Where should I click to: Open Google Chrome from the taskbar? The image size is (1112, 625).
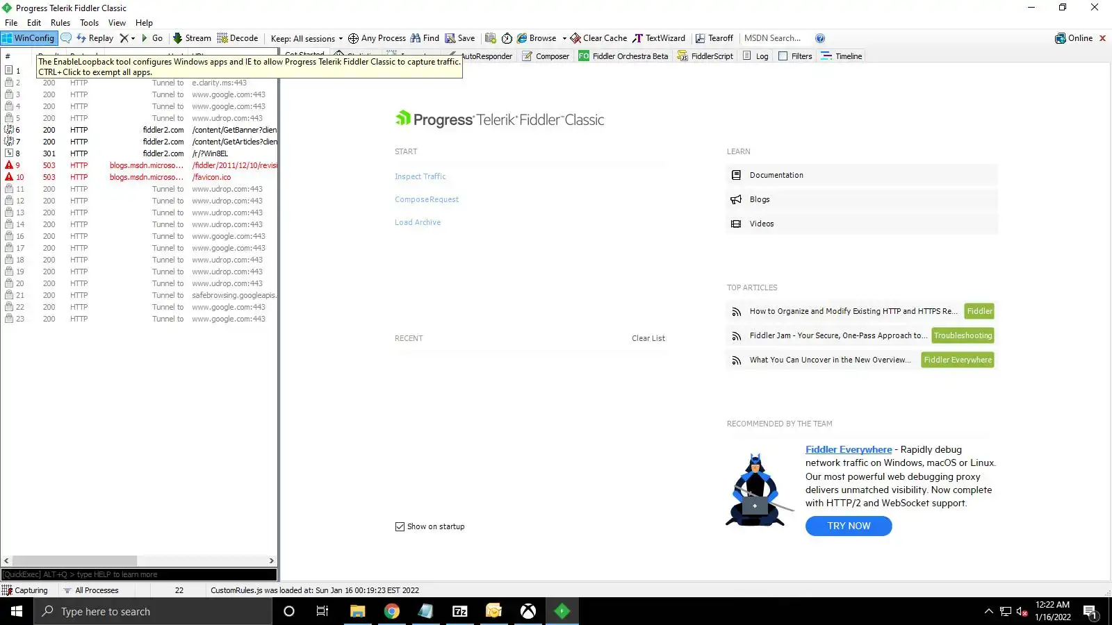point(392,611)
